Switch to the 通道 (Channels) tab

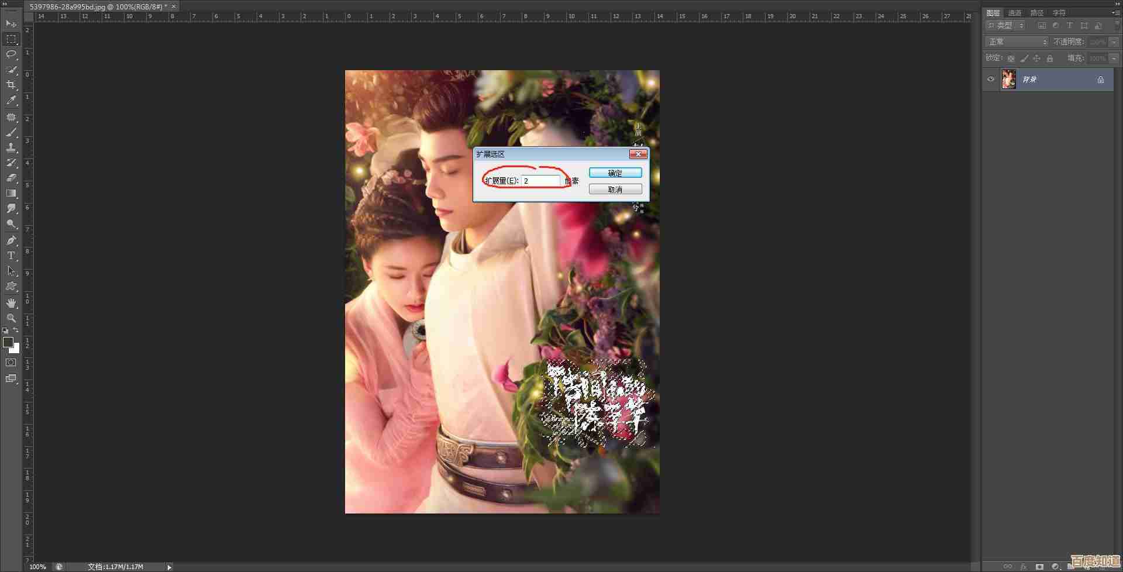[1015, 12]
